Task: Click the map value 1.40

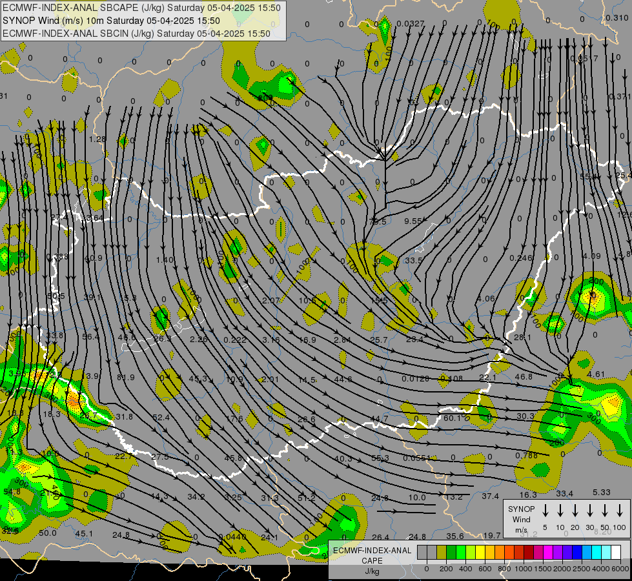Action: (x=165, y=260)
